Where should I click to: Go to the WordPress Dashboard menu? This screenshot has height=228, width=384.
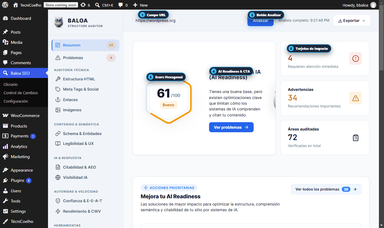click(24, 18)
